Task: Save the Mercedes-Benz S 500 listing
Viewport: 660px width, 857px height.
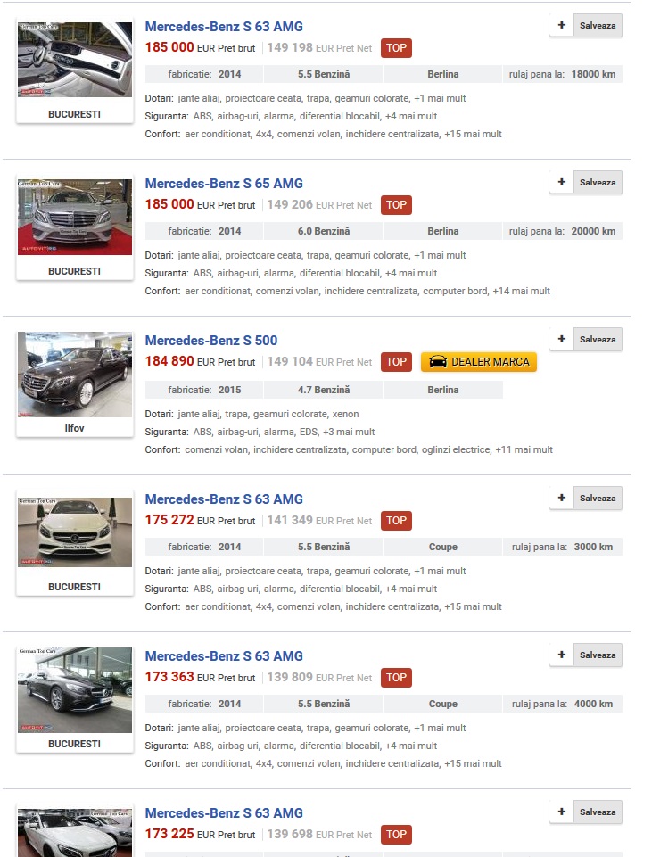Action: point(598,339)
